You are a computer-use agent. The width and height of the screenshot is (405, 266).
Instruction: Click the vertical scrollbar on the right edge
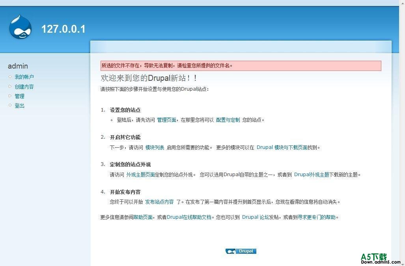402,133
